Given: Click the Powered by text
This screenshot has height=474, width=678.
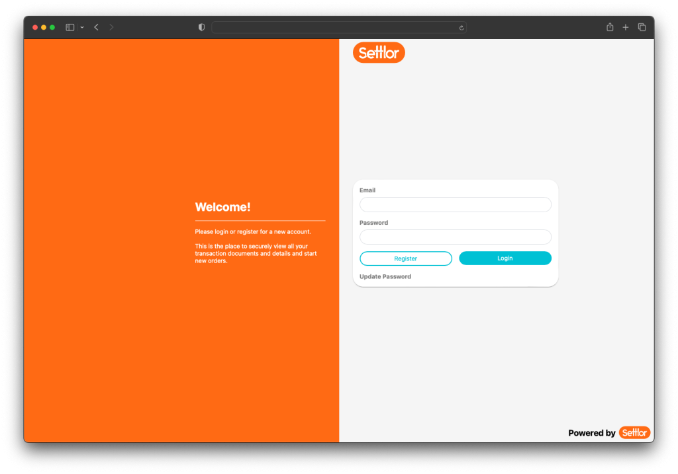Looking at the screenshot, I should (x=591, y=433).
